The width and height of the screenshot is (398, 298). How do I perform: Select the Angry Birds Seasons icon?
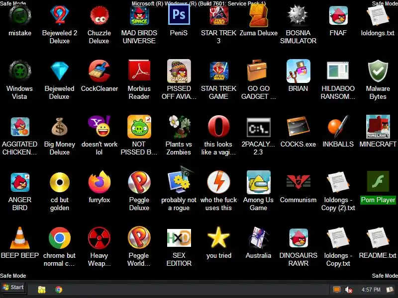(179, 71)
